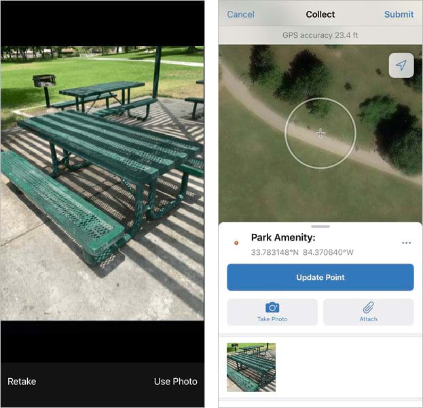423x408 pixels.
Task: Open the three-dot more options menu
Action: (x=406, y=243)
